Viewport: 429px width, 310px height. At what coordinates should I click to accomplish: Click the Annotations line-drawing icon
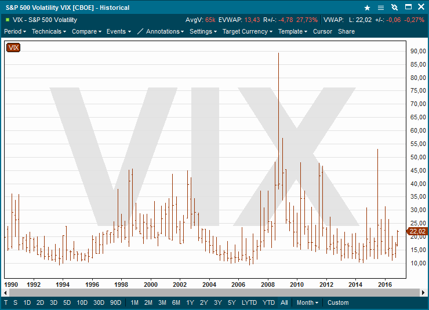click(140, 31)
